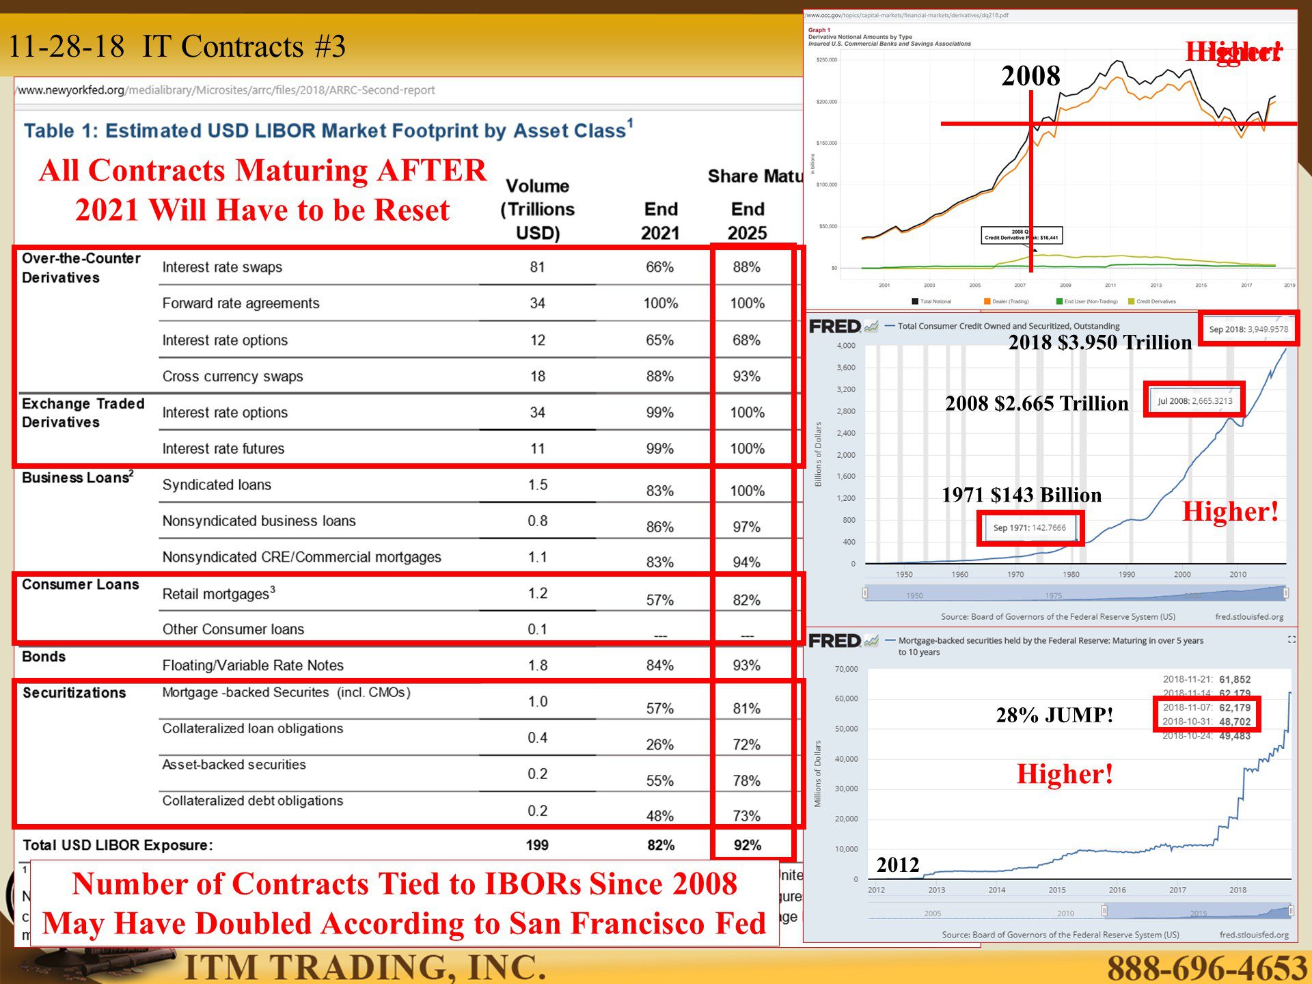Click the Asset-backed securities row label
The height and width of the screenshot is (984, 1312).
[234, 765]
